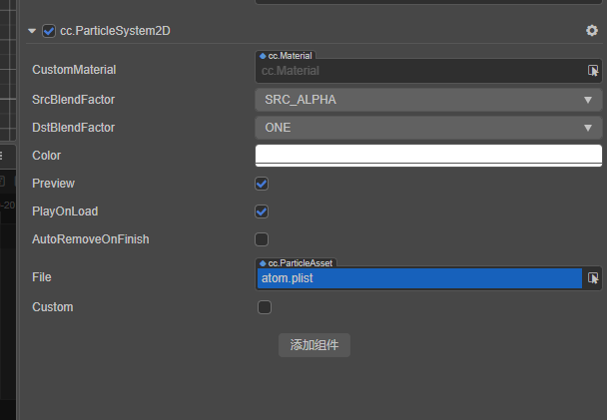Toggle the PlayOnLoad checkbox off
The image size is (607, 420).
(x=262, y=211)
